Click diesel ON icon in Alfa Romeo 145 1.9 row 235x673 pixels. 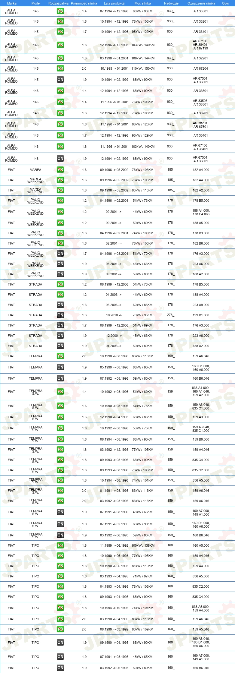pyautogui.click(x=60, y=80)
